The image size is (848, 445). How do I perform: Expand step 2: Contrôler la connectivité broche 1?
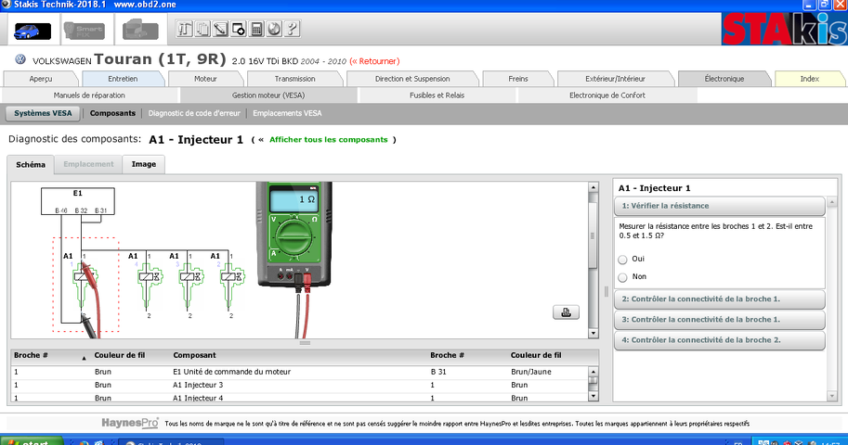[x=719, y=299]
